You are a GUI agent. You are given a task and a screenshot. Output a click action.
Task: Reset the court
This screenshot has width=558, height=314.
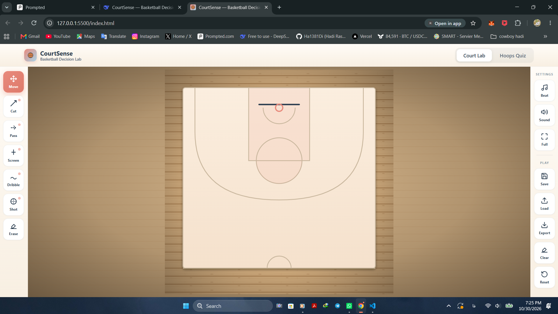(x=544, y=277)
